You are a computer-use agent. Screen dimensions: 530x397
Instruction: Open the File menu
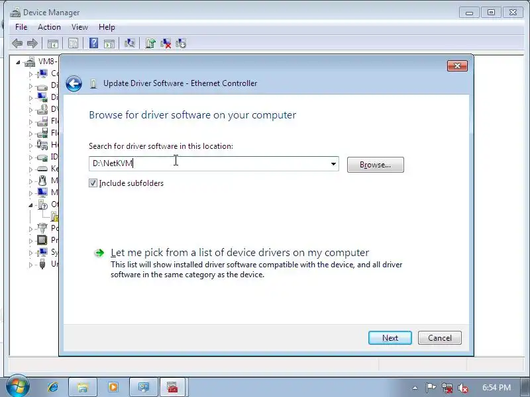click(x=21, y=27)
